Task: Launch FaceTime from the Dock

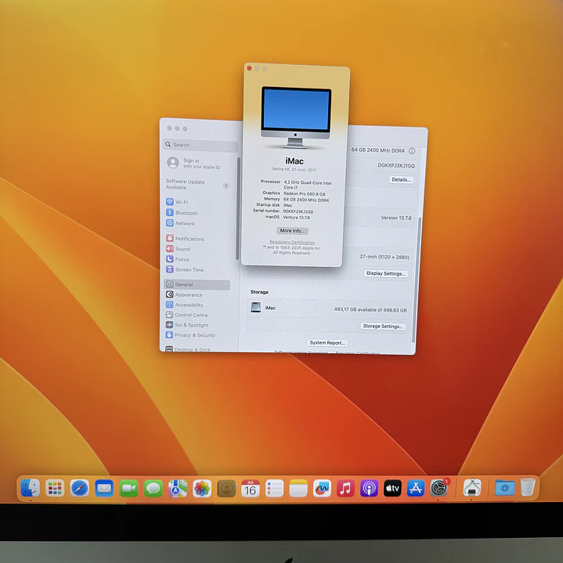Action: click(128, 489)
